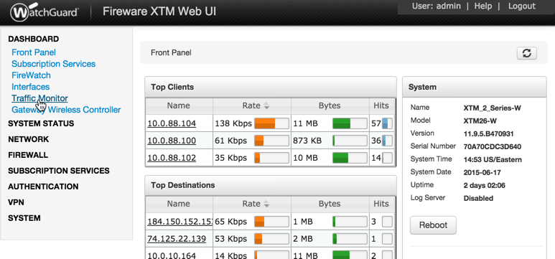Click the green bytes bar for 10.0.88.102

coord(350,158)
